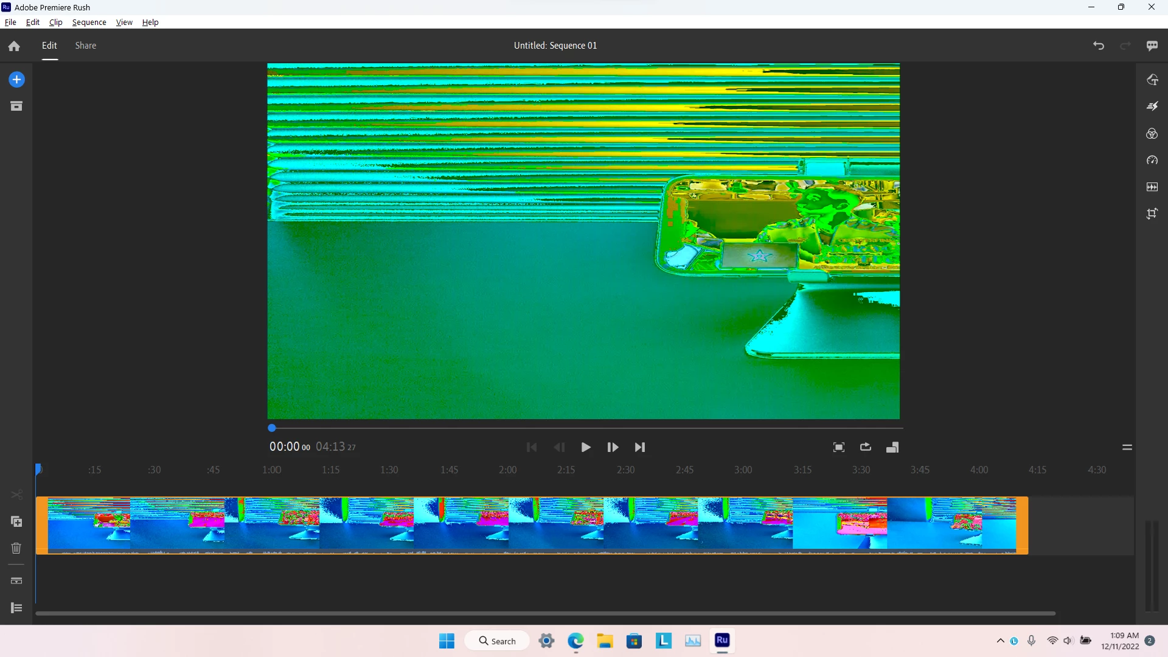Toggle full screen preview
Image resolution: width=1168 pixels, height=657 pixels.
point(839,447)
